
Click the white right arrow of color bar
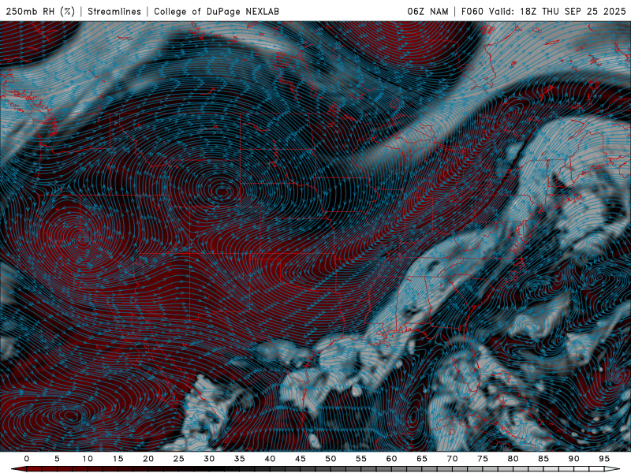pyautogui.click(x=612, y=469)
